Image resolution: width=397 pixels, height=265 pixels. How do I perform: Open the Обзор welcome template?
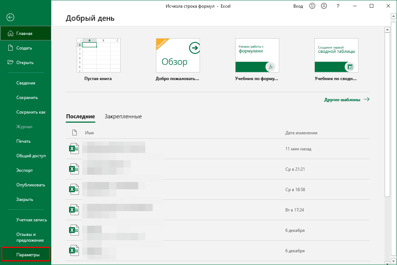click(x=178, y=55)
